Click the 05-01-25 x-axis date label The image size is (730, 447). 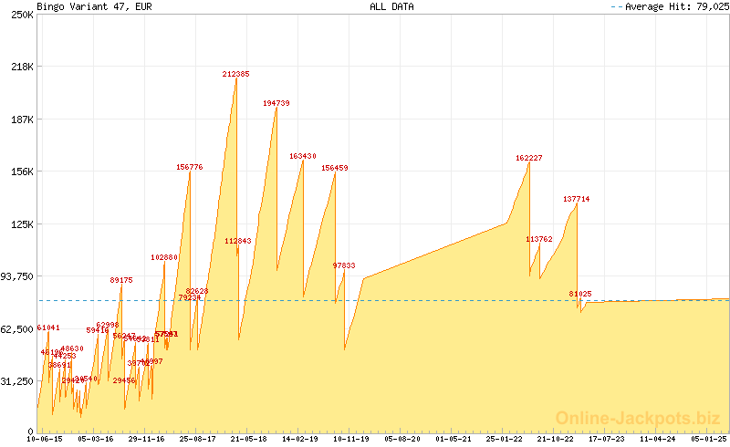click(x=708, y=439)
